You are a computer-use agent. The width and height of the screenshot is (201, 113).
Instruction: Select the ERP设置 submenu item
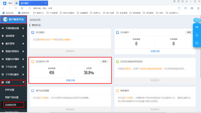click(x=10, y=90)
